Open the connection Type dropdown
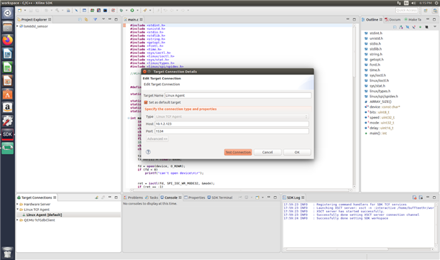The image size is (440, 260). tap(232, 117)
